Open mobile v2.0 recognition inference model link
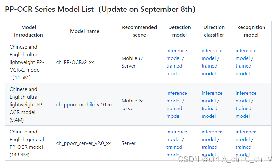Screen dimensions: 277x166 coord(246,97)
